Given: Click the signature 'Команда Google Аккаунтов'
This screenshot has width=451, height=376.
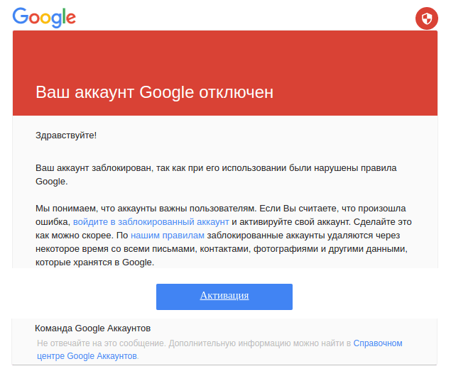Looking at the screenshot, I should [92, 328].
